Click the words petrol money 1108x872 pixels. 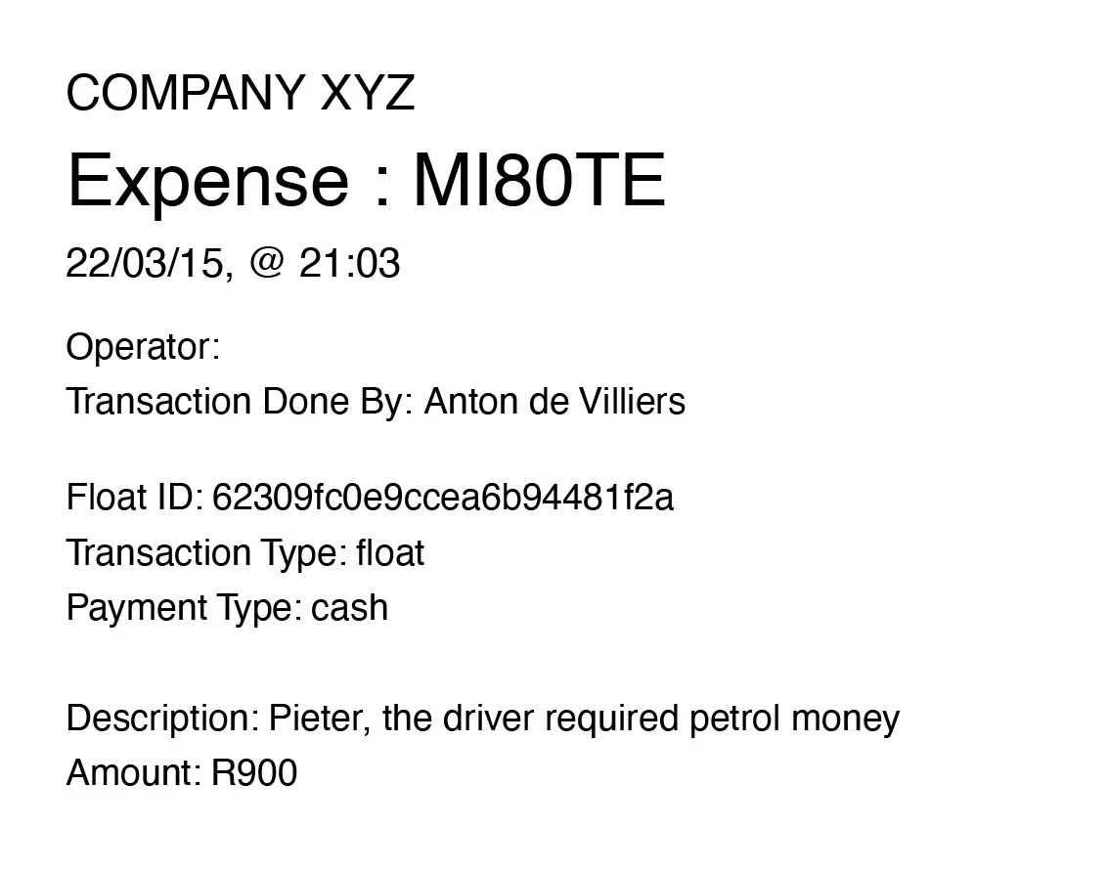click(x=794, y=719)
